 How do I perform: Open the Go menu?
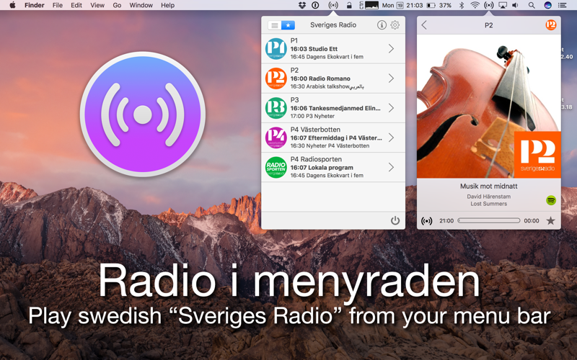(x=117, y=5)
